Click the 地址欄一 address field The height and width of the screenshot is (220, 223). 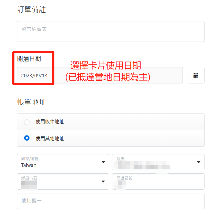pos(111,201)
